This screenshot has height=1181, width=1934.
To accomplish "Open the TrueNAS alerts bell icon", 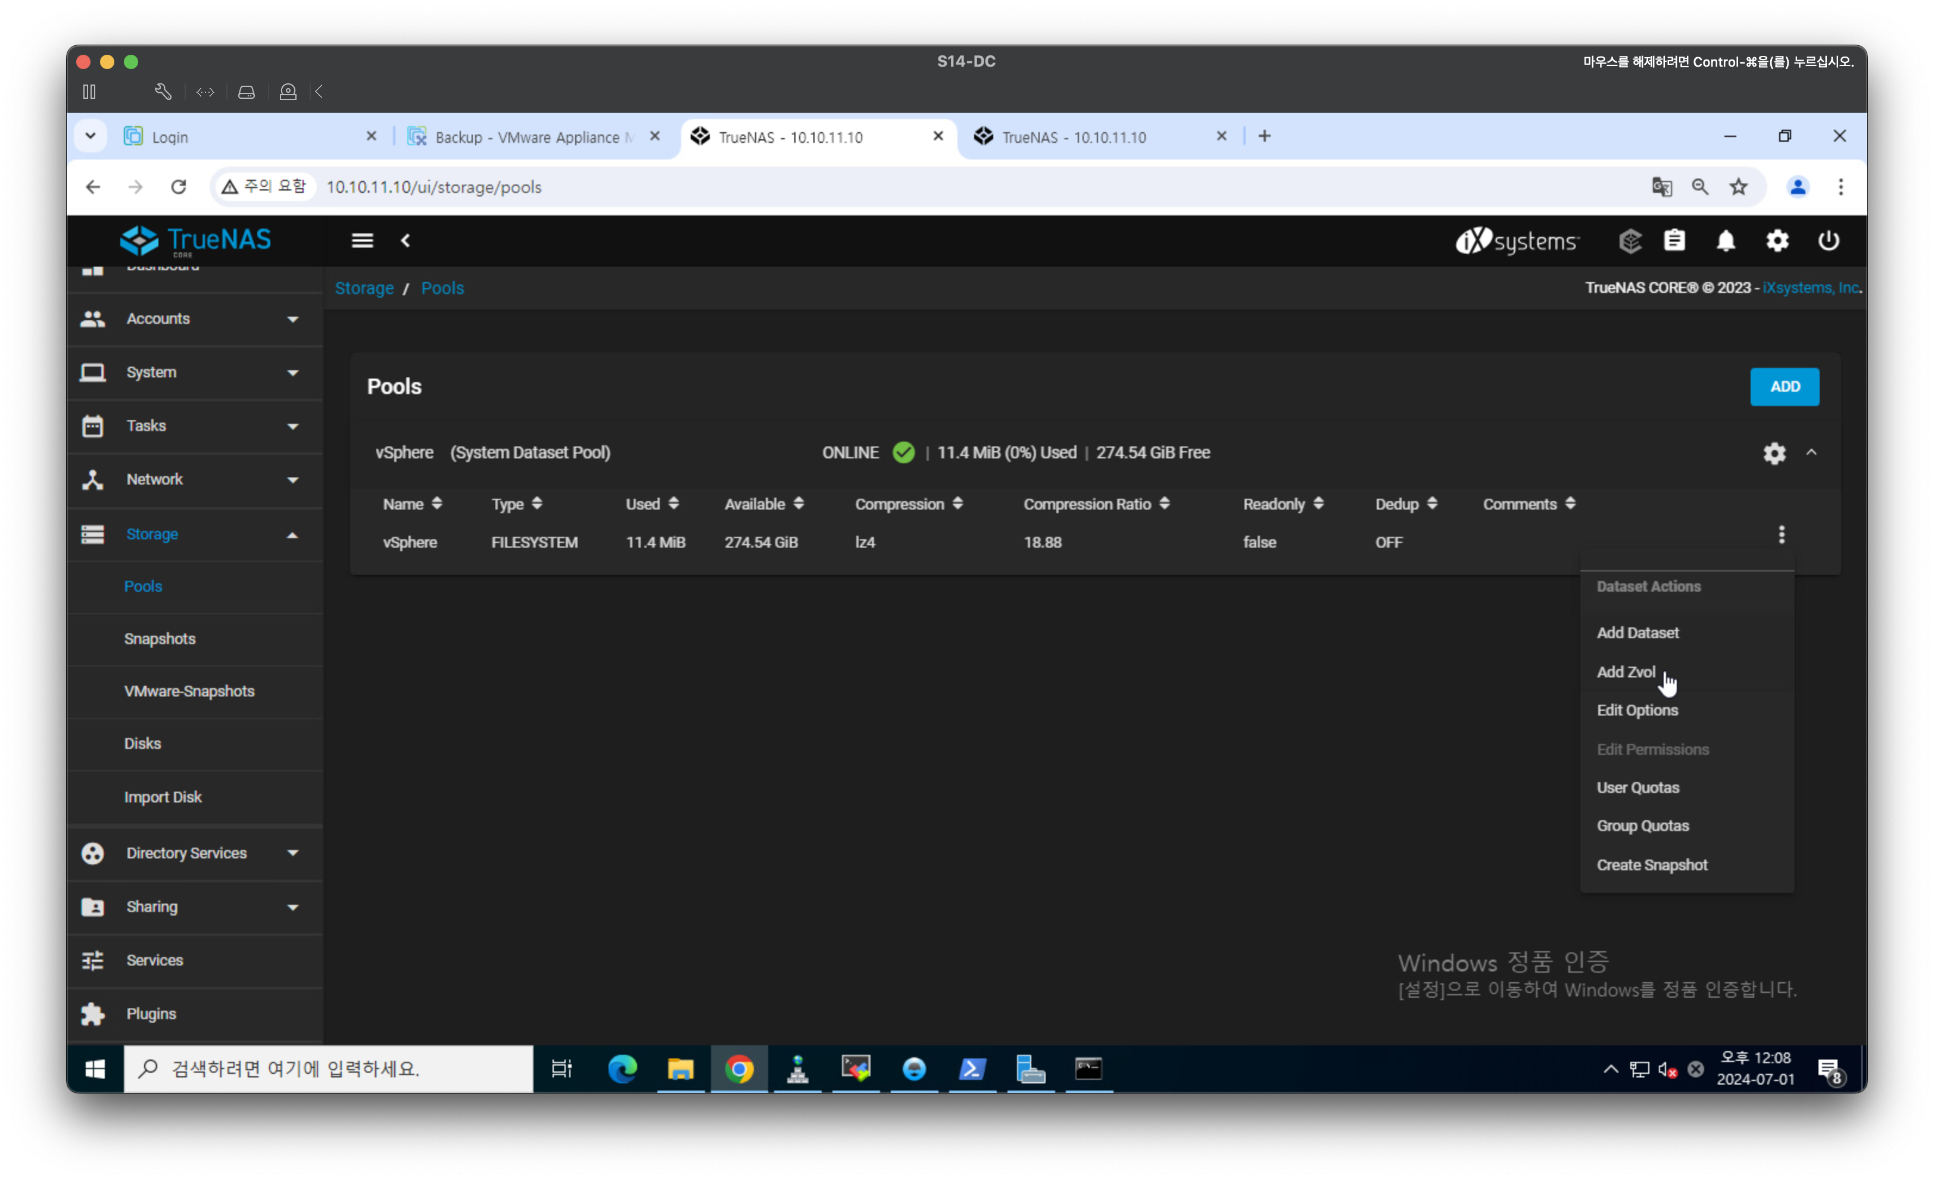I will click(x=1725, y=241).
